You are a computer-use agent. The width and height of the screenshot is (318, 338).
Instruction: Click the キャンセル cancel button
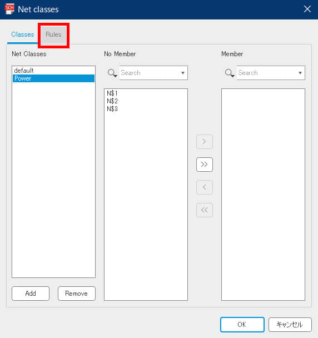(290, 325)
